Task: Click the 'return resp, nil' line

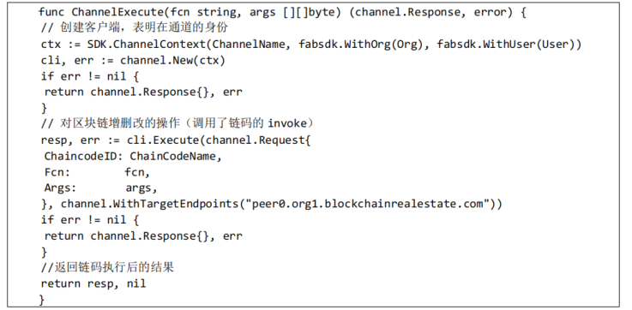Action: click(93, 283)
